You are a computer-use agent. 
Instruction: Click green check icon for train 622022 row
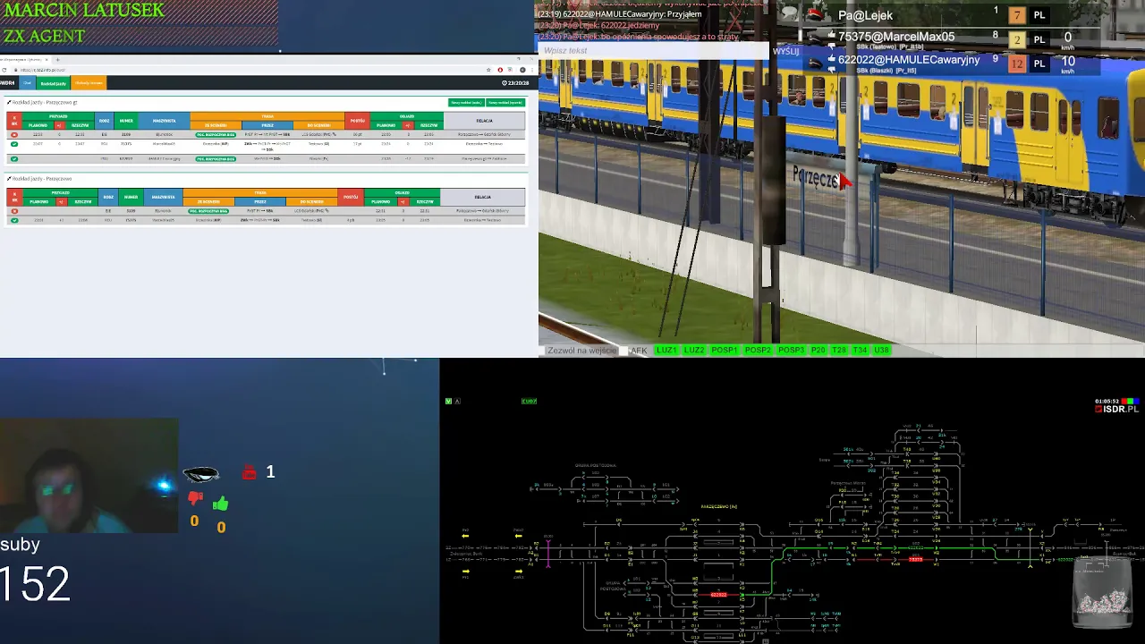click(14, 158)
